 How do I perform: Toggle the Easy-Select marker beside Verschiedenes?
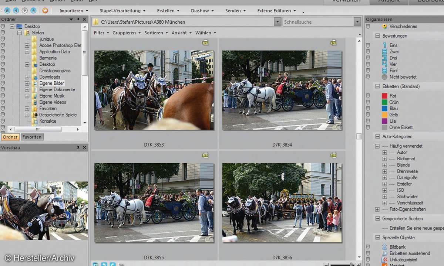tap(368, 26)
